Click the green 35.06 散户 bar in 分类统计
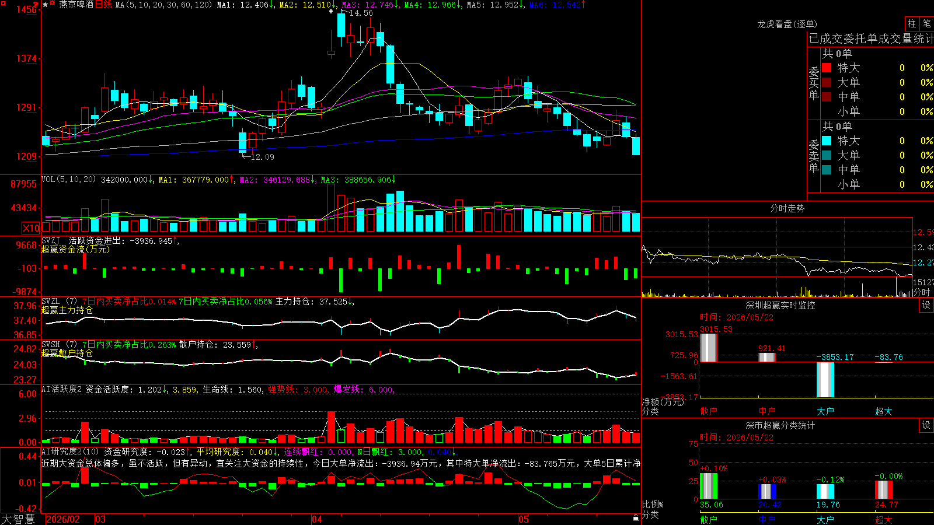The height and width of the screenshot is (525, 934). tap(709, 486)
